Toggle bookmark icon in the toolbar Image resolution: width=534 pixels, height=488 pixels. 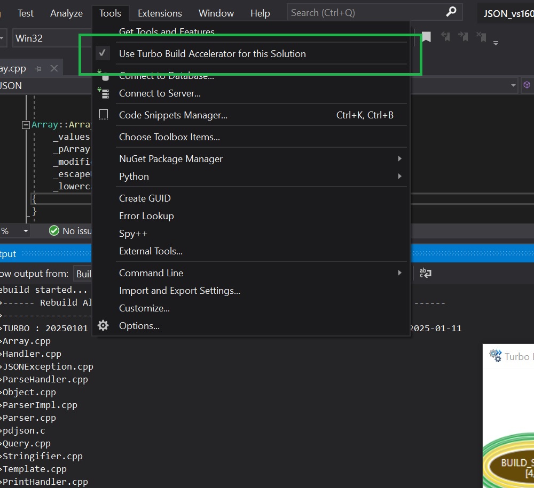(x=426, y=37)
